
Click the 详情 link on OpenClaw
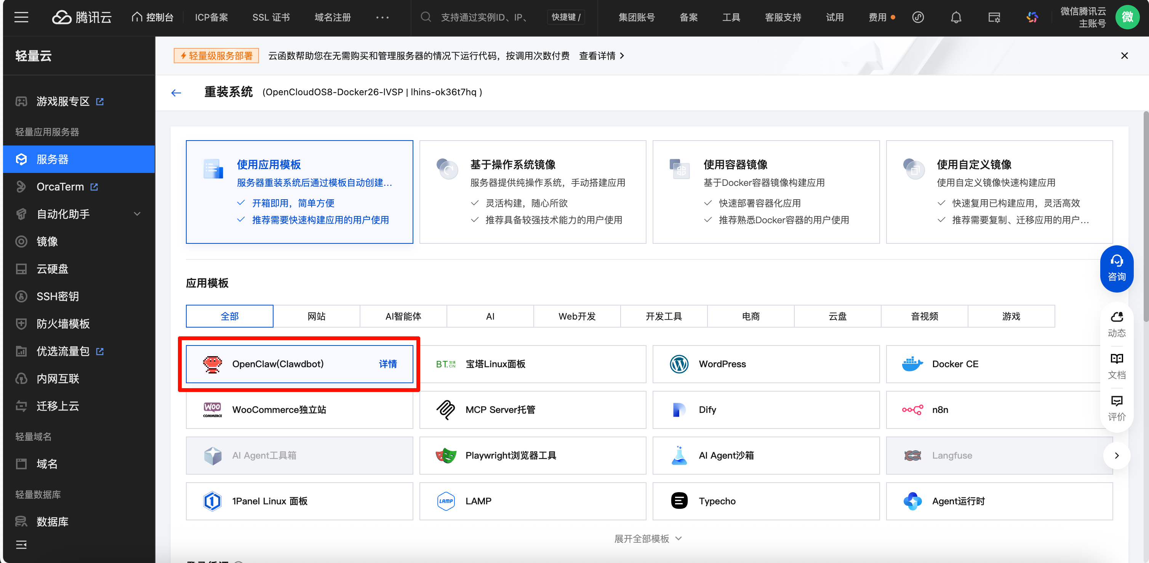[387, 364]
